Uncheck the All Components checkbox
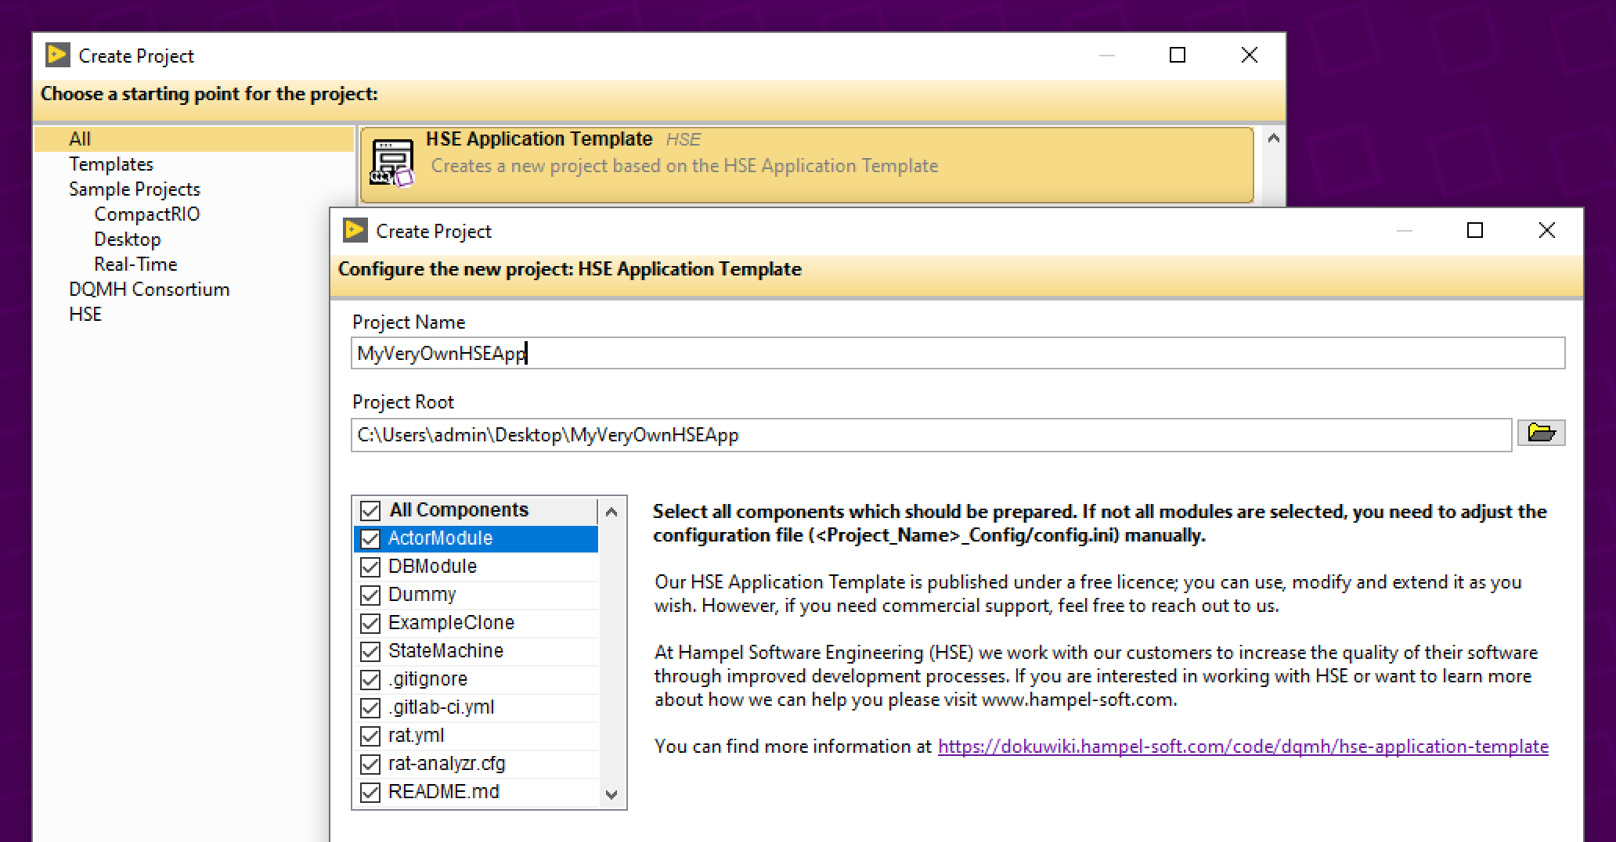 tap(370, 511)
